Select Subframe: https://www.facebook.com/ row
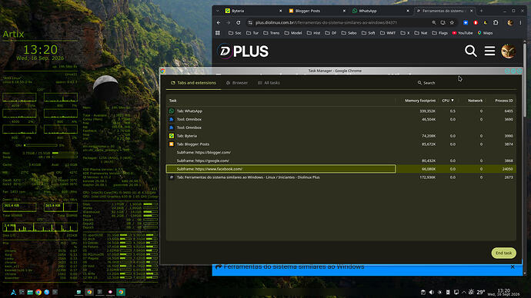Screen dimensions: 531x298 pyautogui.click(x=341, y=169)
